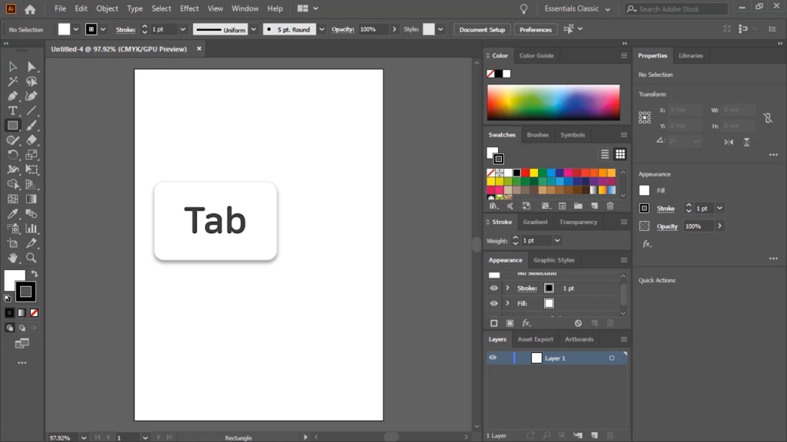Open the Essentials Classic workspace dropdown
Image resolution: width=787 pixels, height=442 pixels.
[577, 9]
